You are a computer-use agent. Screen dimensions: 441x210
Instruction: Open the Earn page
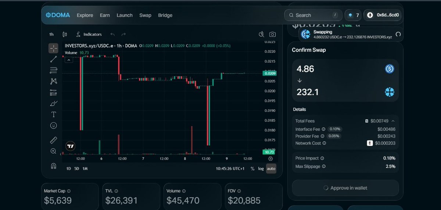pyautogui.click(x=105, y=15)
